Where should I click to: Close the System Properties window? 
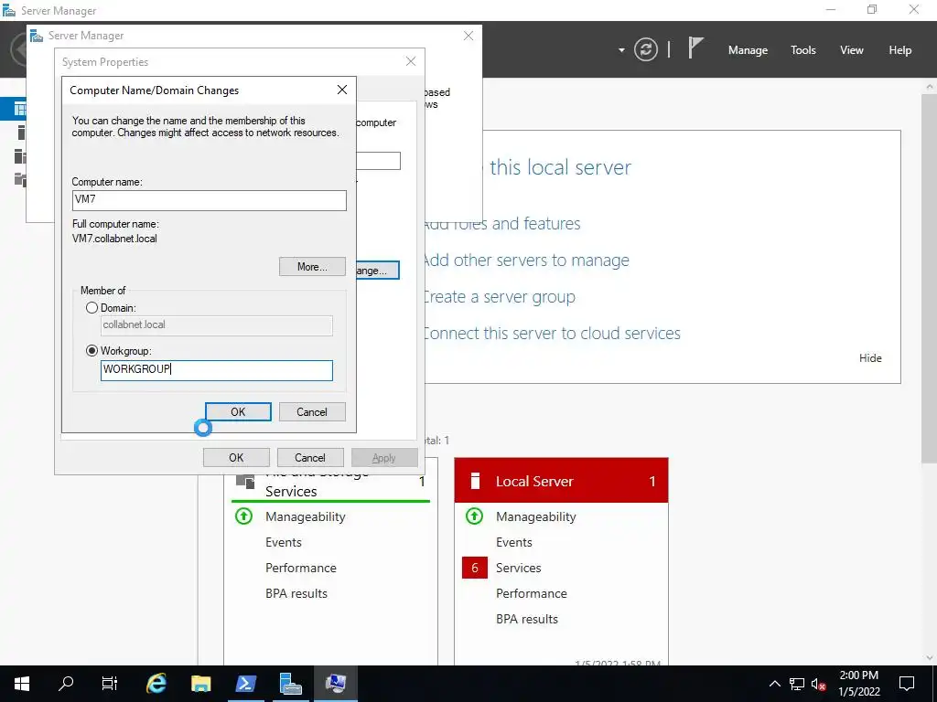click(x=411, y=61)
